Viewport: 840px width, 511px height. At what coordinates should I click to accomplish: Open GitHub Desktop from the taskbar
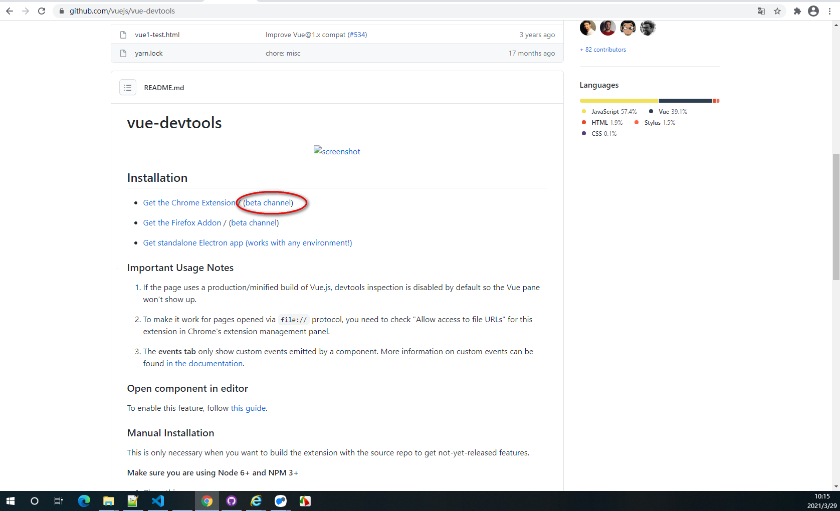(231, 501)
